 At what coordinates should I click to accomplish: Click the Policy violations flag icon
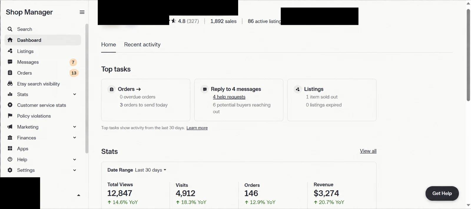pos(10,116)
